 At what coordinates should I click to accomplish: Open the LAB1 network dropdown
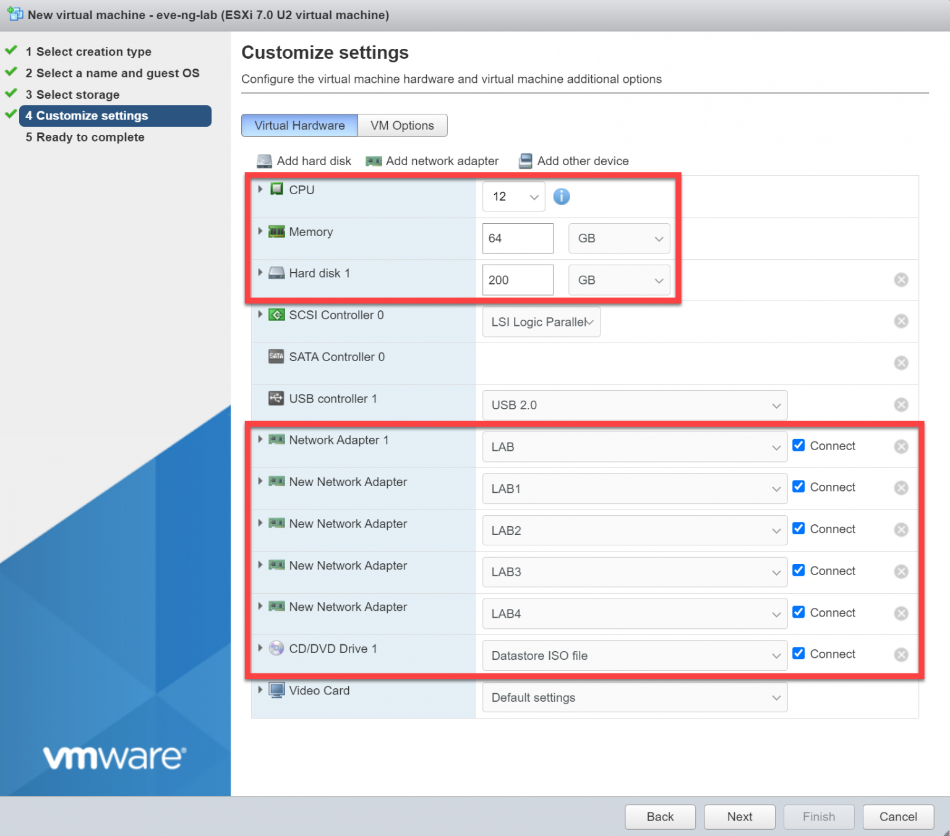coord(635,489)
